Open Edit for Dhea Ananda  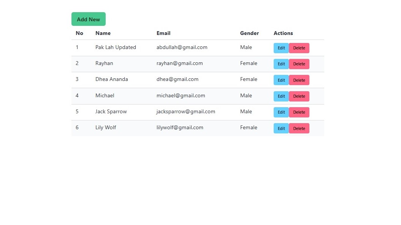[x=281, y=80]
